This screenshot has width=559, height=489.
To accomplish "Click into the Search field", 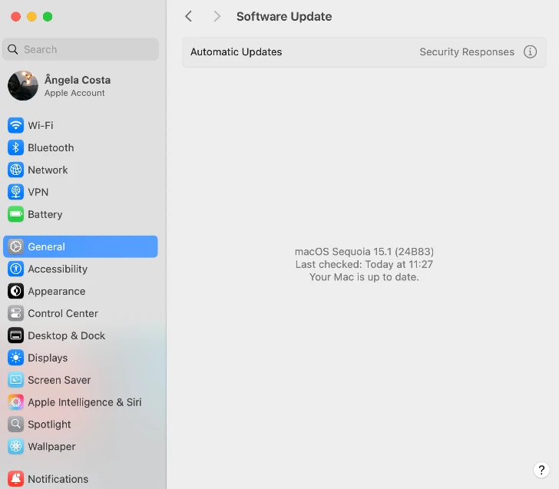I will click(81, 50).
